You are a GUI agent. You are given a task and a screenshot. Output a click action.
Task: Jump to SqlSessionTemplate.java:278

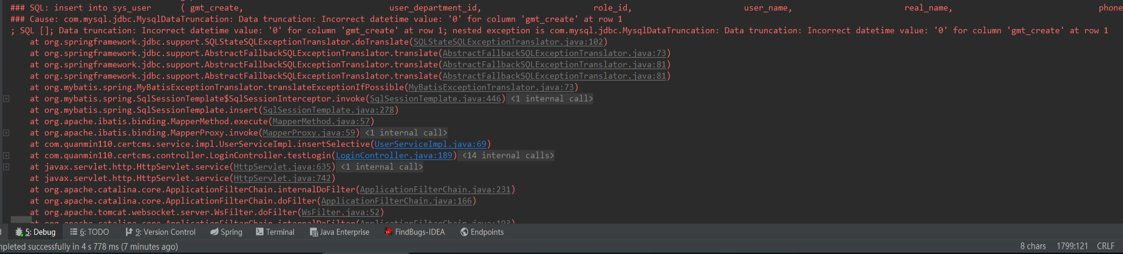[x=328, y=110]
